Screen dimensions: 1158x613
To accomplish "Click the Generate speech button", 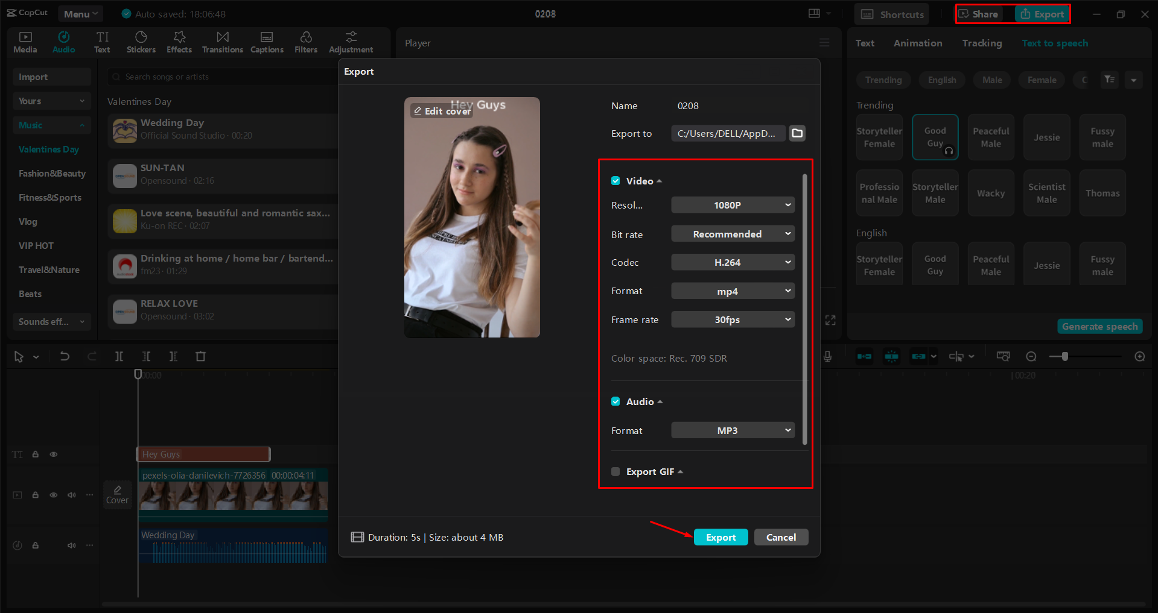I will pyautogui.click(x=1099, y=326).
